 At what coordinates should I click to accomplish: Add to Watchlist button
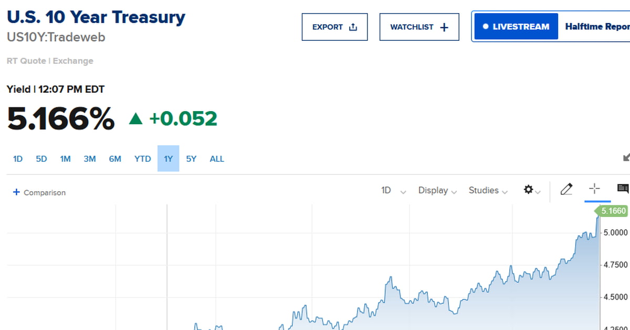[x=419, y=27]
